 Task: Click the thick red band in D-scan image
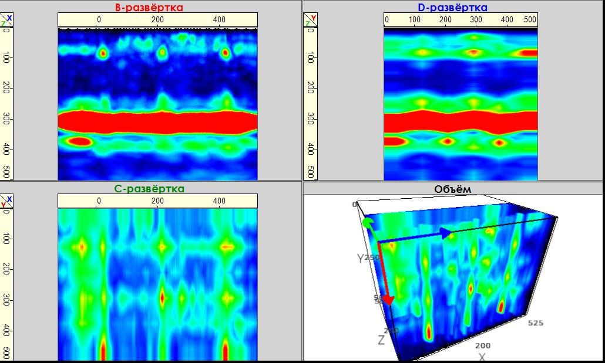(461, 122)
